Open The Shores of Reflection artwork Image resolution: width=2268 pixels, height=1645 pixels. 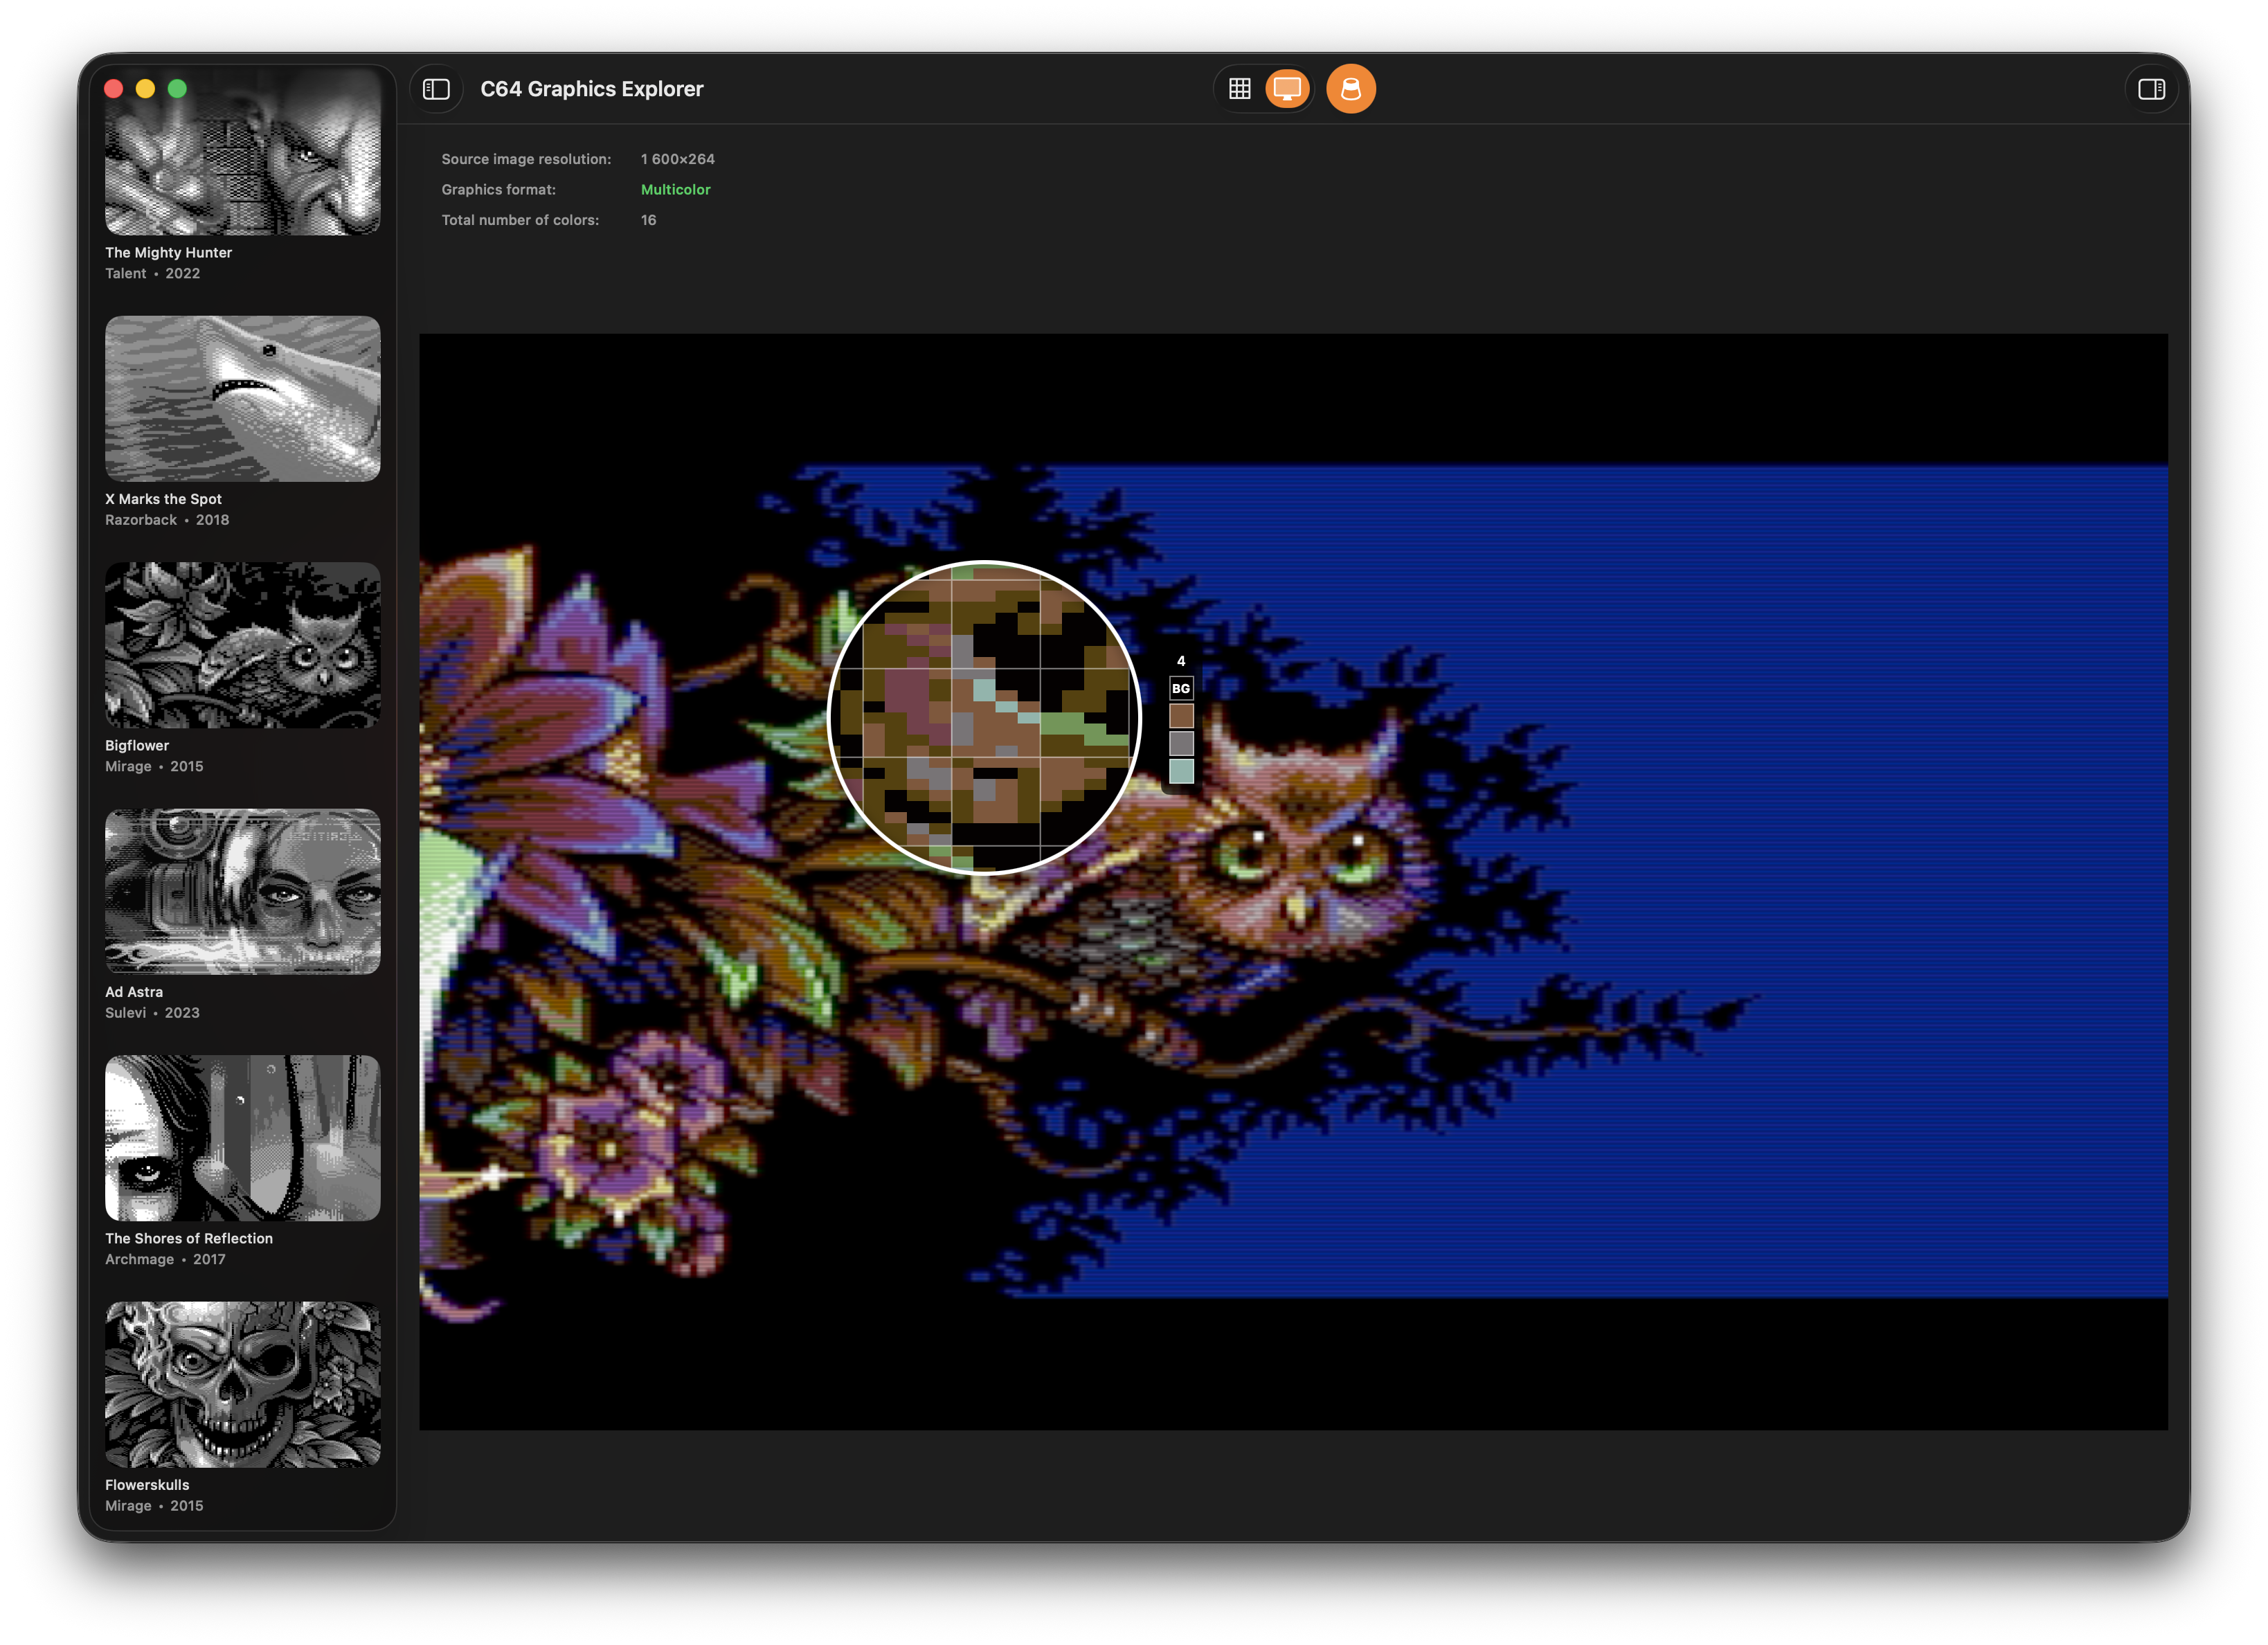coord(242,1138)
